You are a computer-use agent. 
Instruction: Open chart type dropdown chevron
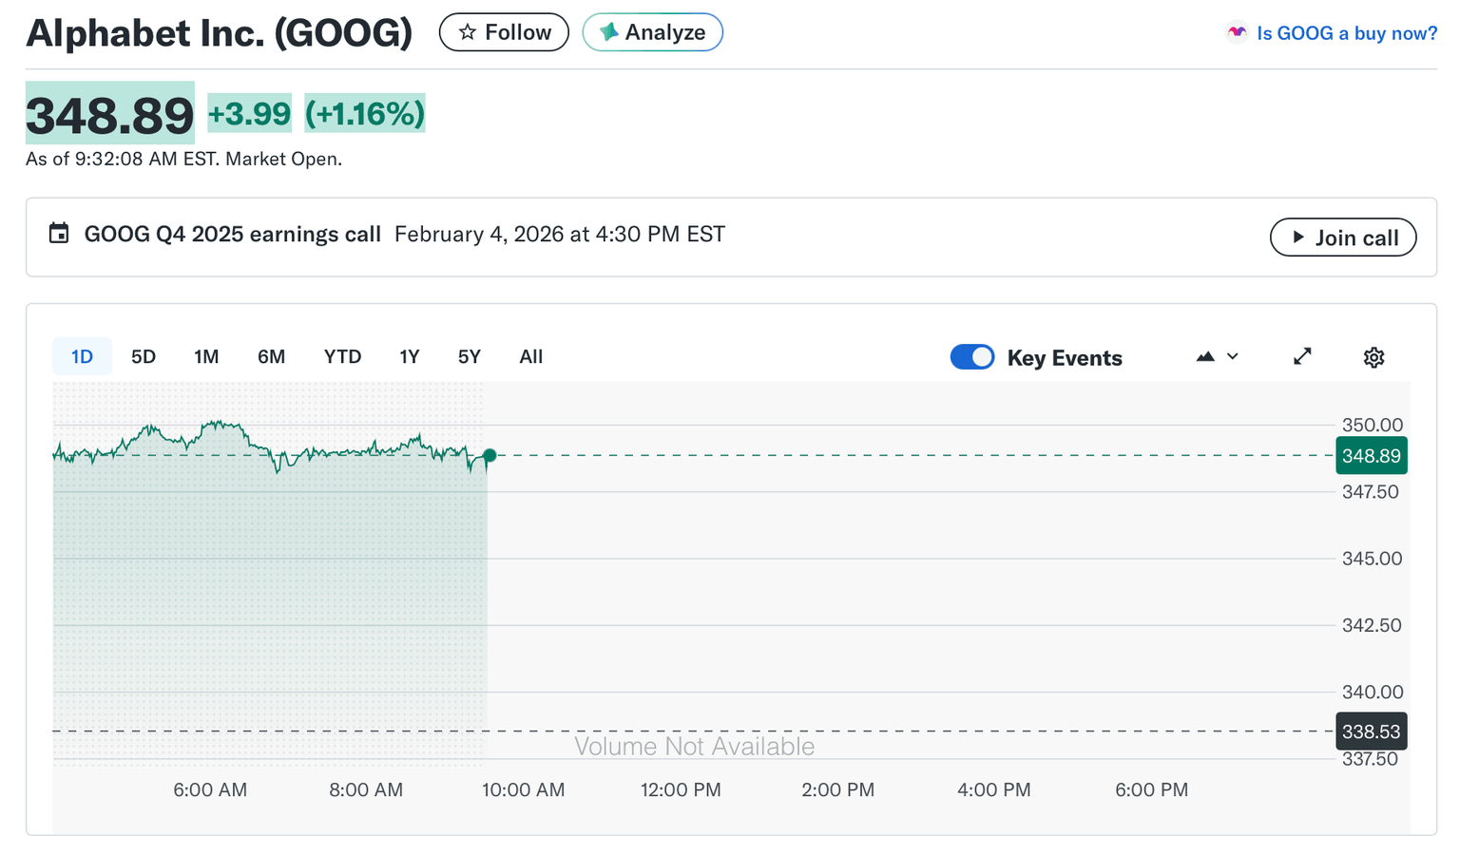tap(1233, 357)
